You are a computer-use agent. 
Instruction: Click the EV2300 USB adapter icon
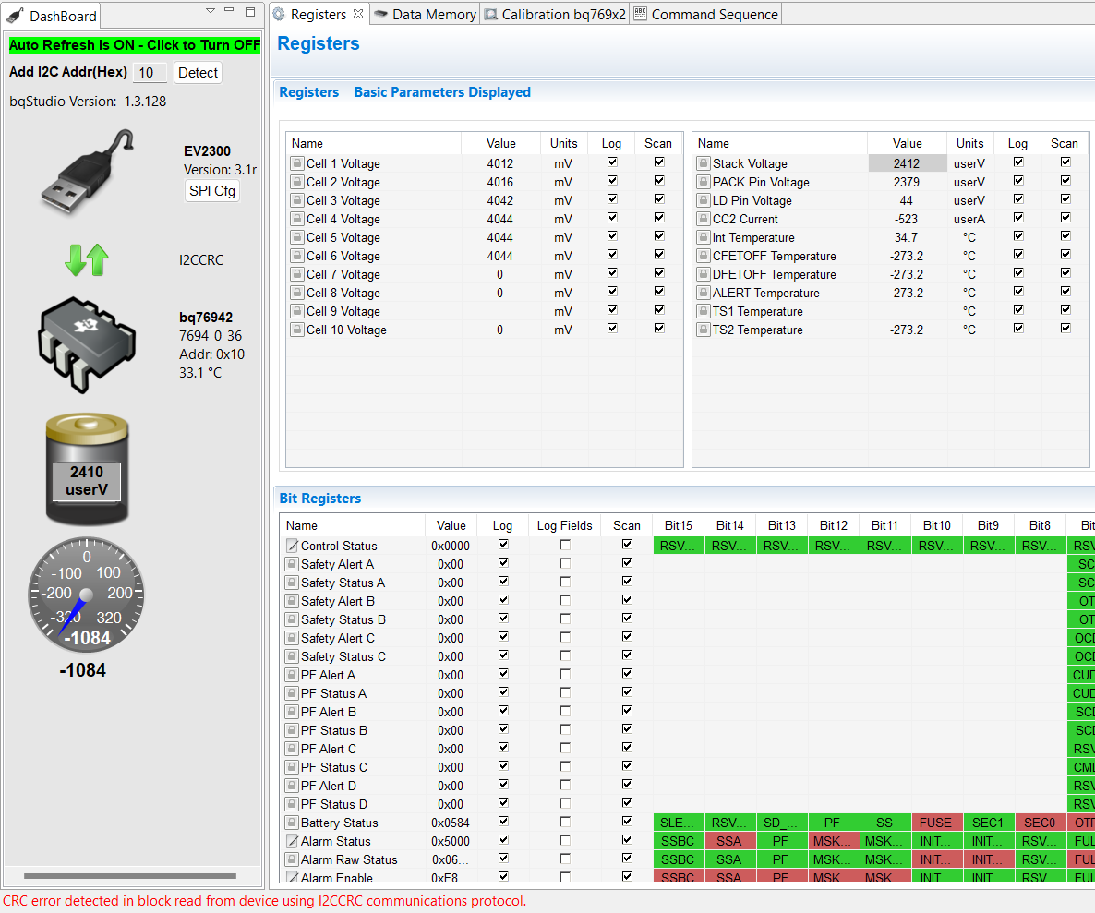click(x=87, y=172)
